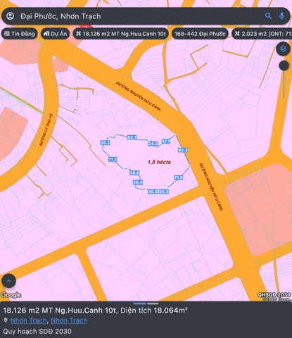Select the 2.023 m2 ONT chip

(262, 34)
